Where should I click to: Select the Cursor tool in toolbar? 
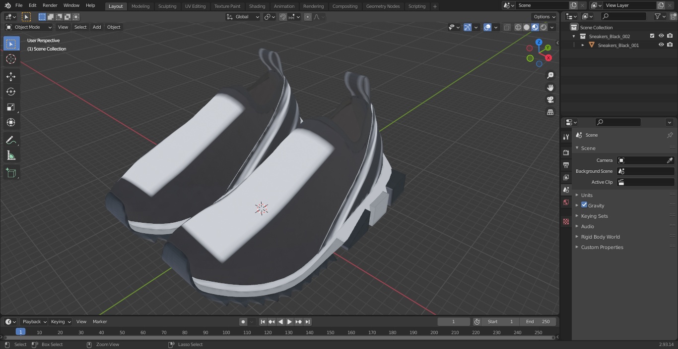11,59
